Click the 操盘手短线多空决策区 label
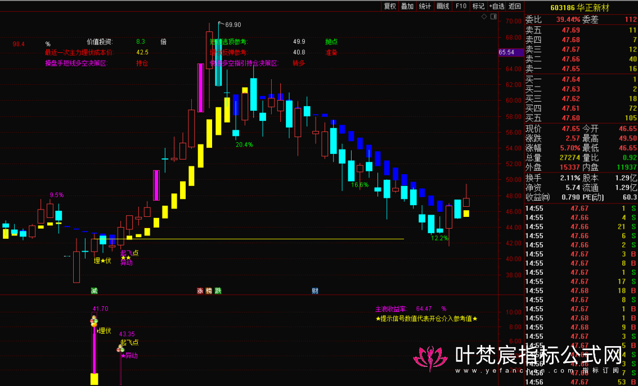The image size is (638, 386). 77,63
